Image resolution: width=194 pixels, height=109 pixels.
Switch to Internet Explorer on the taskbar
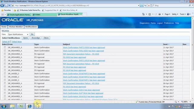[29, 106]
